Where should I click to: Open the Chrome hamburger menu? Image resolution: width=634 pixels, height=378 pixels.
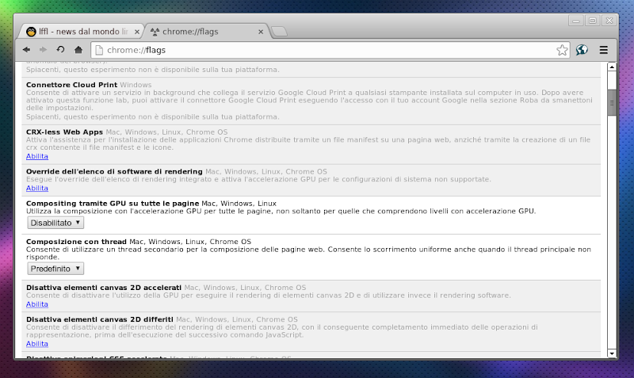(604, 50)
